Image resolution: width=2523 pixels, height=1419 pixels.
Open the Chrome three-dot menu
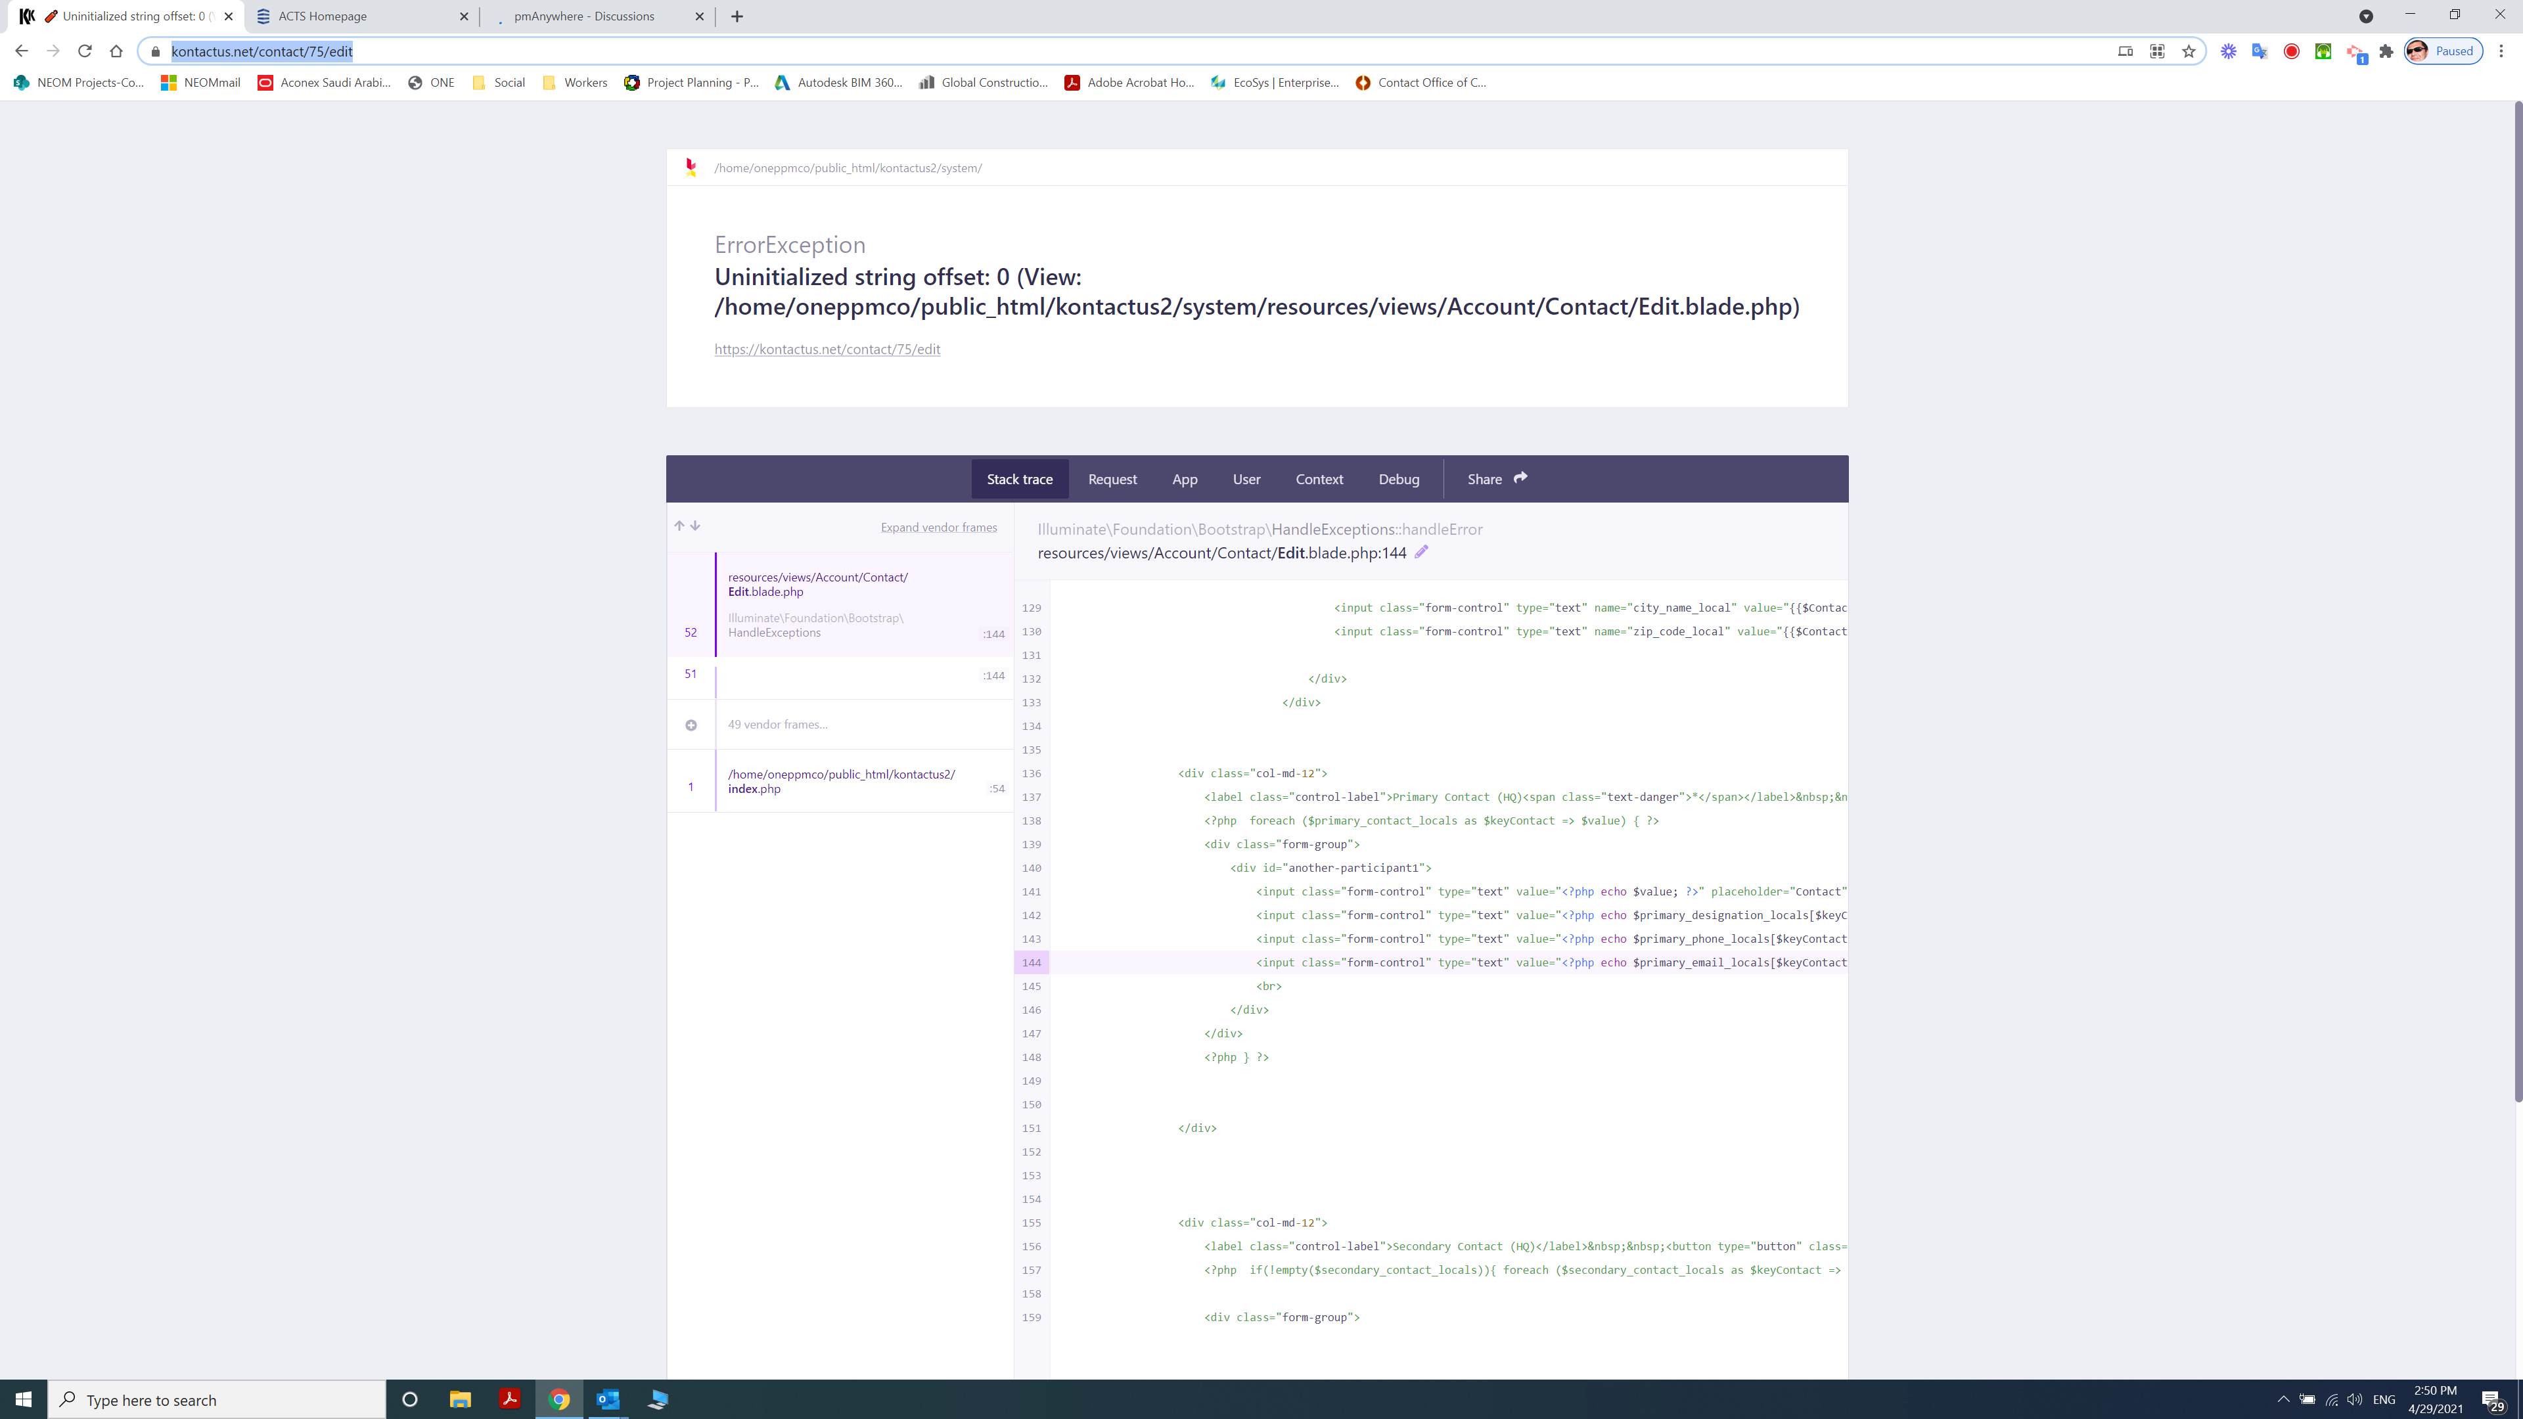[x=2501, y=51]
